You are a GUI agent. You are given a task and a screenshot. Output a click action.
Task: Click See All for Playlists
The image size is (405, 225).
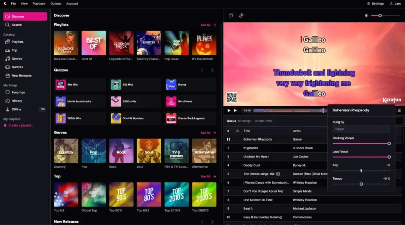[x=208, y=25]
